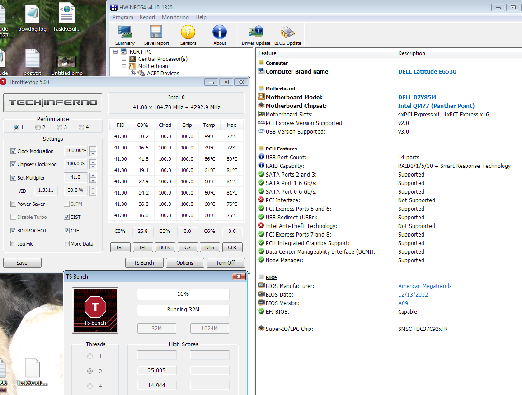This screenshot has height=395, width=522.
Task: Click the DTS button
Action: coord(210,247)
